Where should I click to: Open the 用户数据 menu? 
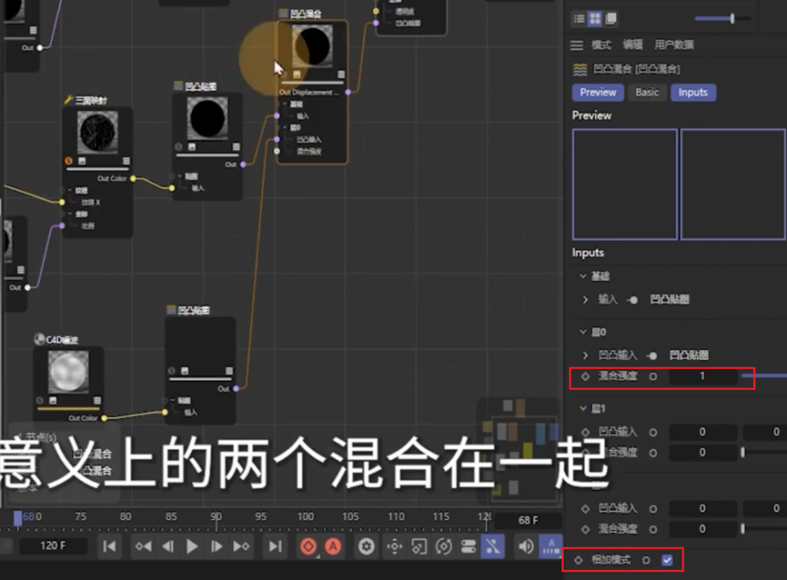pos(673,45)
